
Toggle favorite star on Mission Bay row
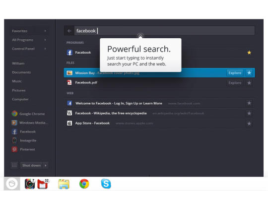click(249, 73)
